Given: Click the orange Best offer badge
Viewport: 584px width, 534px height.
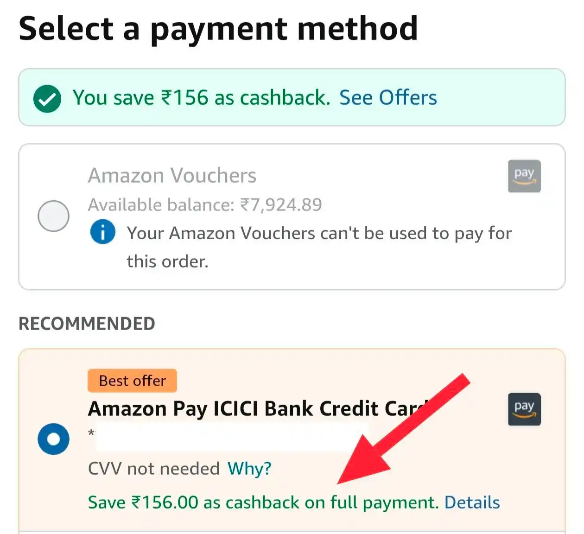Looking at the screenshot, I should coord(132,381).
